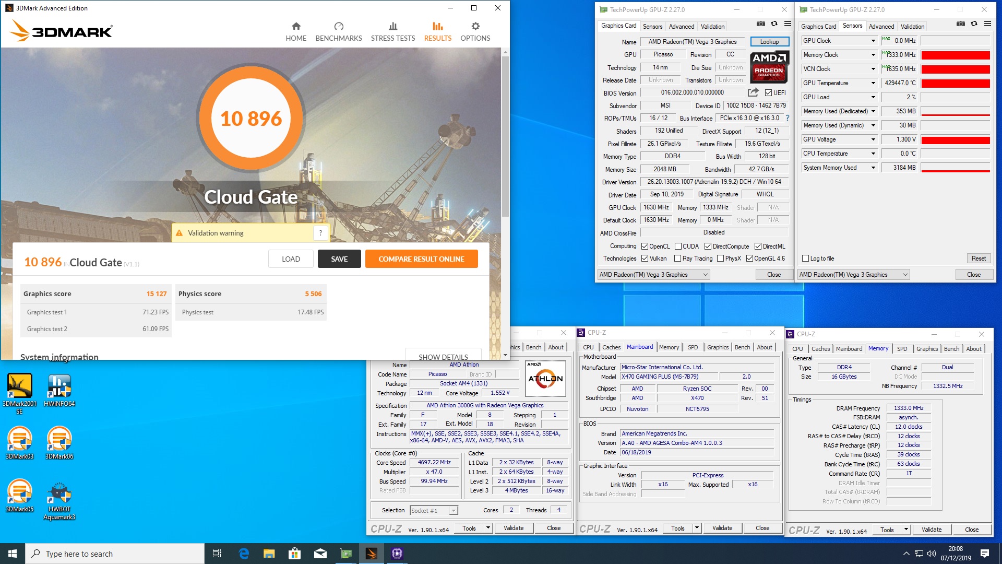Expand the GPU Clock sensor dropdown
The width and height of the screenshot is (1002, 564).
873,41
